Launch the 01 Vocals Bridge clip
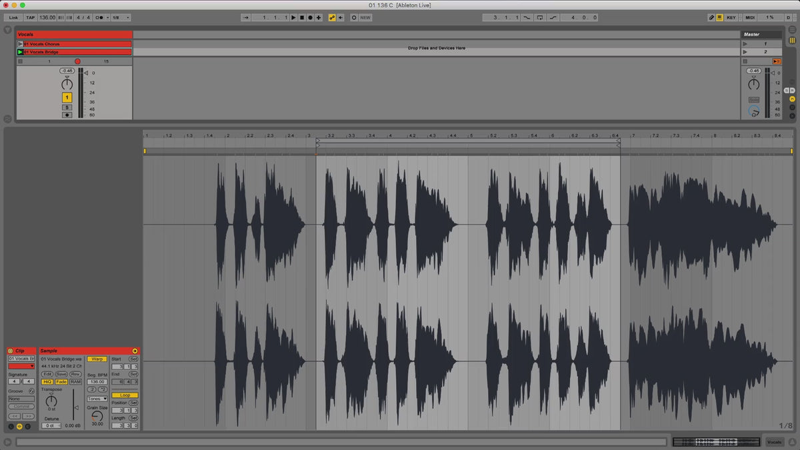 (20, 51)
